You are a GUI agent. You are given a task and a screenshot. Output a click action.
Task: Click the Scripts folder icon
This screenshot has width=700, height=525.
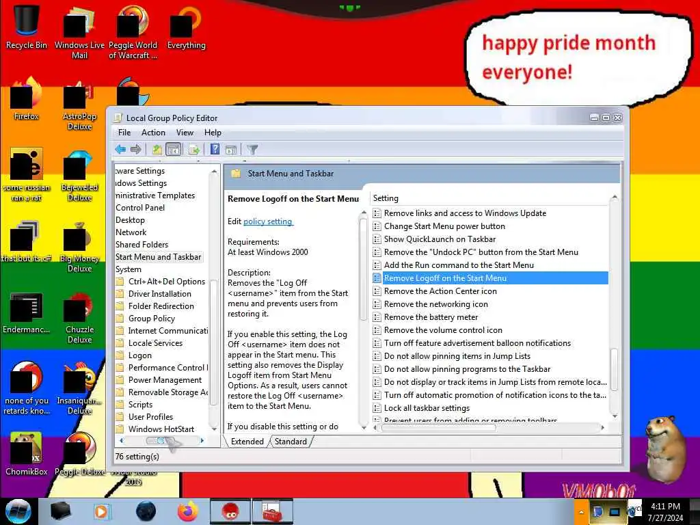click(x=120, y=405)
